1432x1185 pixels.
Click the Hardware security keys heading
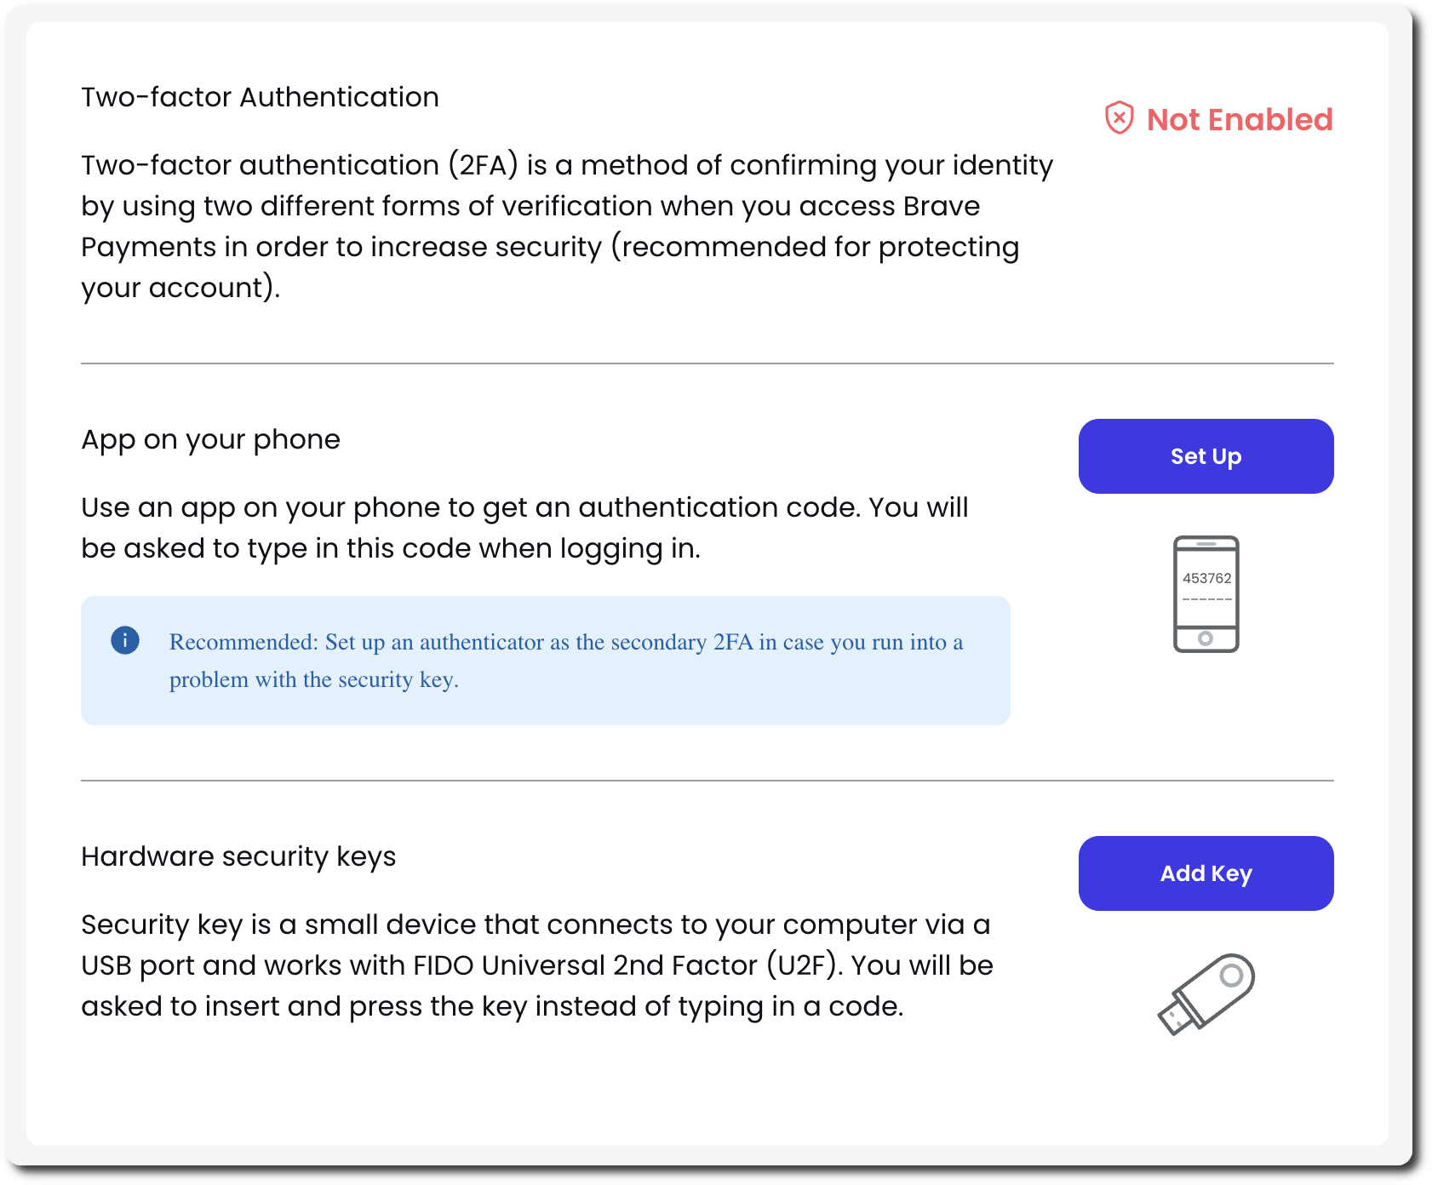tap(238, 856)
